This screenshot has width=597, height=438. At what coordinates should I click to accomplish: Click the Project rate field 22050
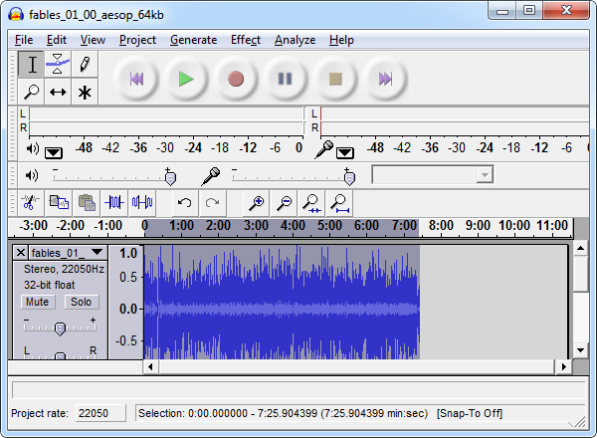tap(100, 413)
